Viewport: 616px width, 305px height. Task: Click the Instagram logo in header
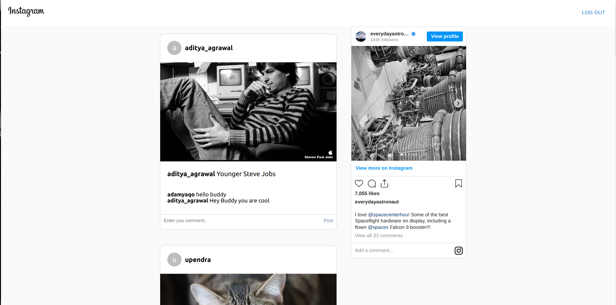coord(26,11)
